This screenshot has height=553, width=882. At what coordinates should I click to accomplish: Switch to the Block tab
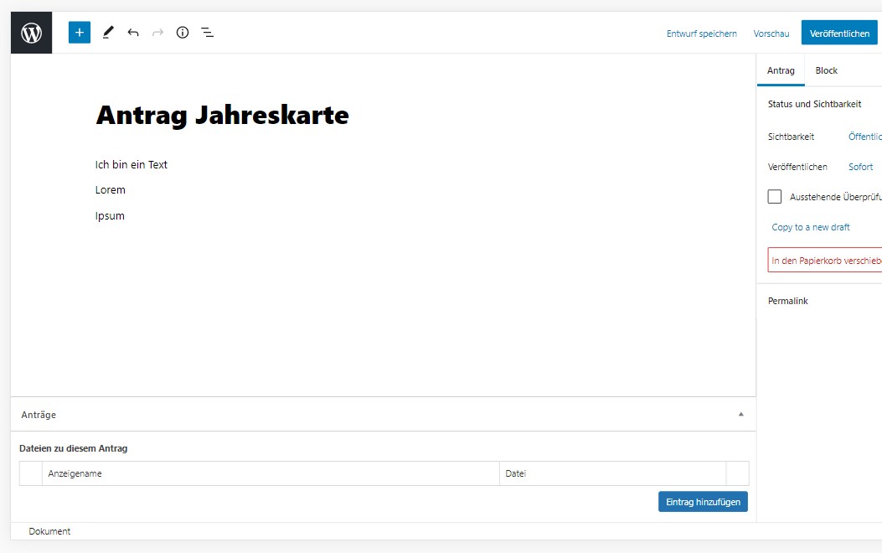(826, 70)
